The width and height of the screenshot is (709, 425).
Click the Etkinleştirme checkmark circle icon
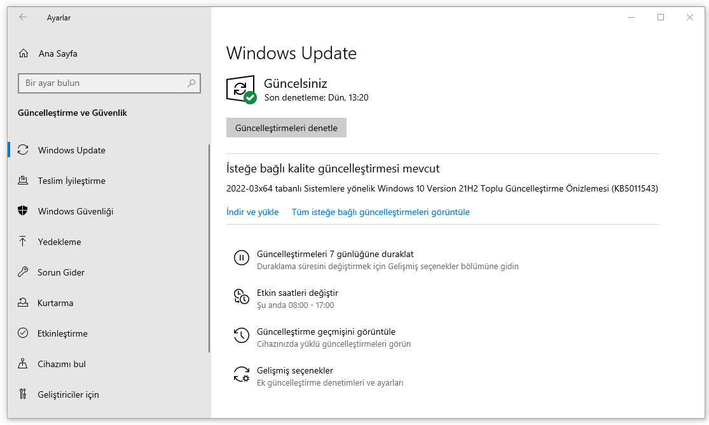tap(23, 333)
